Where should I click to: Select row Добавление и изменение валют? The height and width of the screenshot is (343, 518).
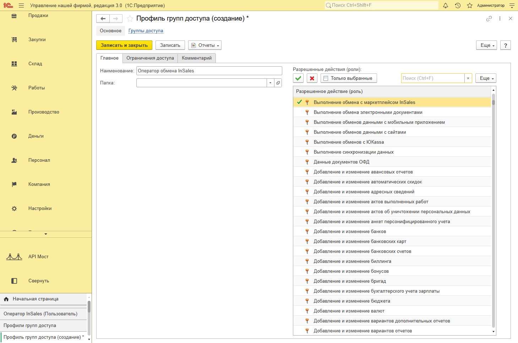[392, 311]
